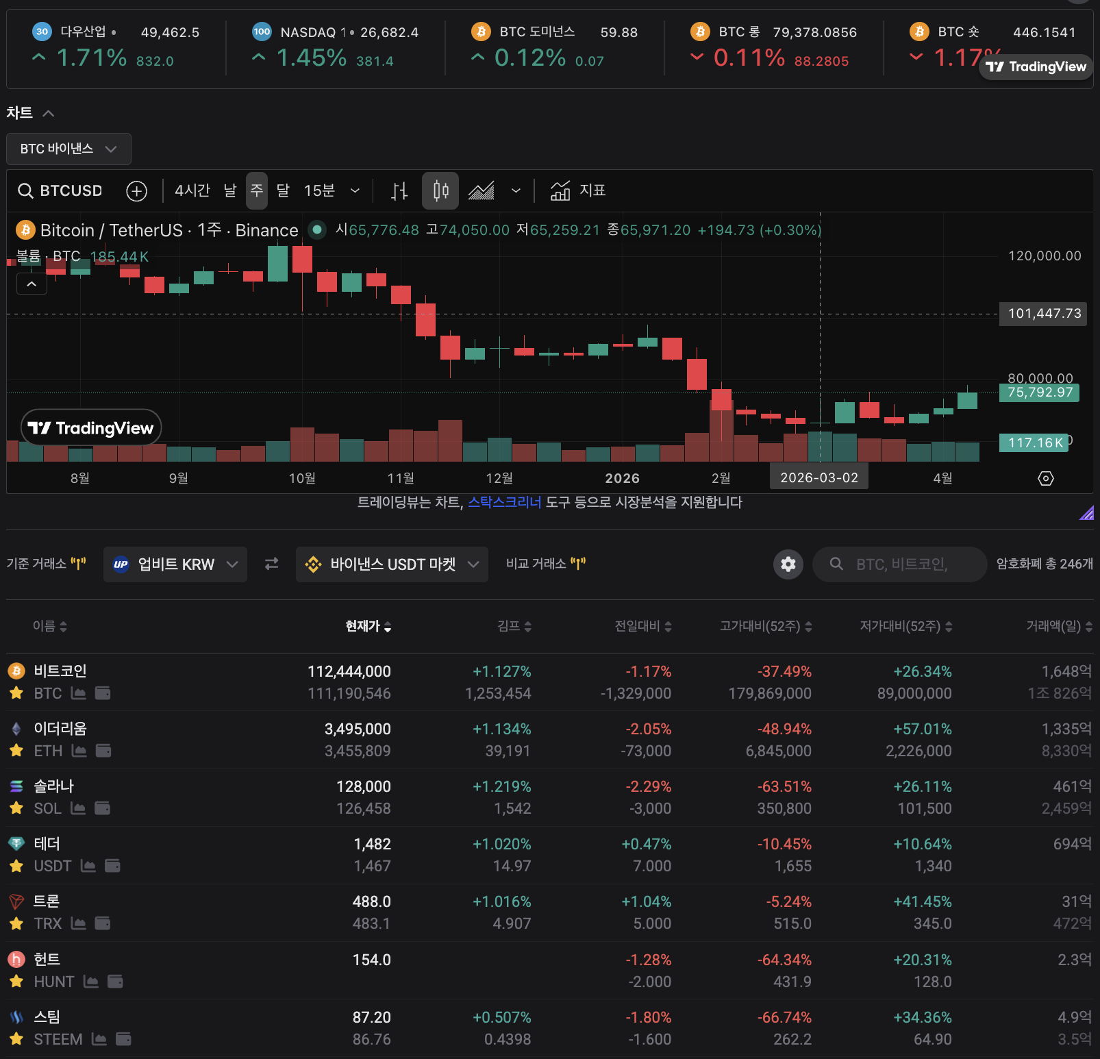Screen dimensions: 1100x1059
Task: Open the chart icon in the ETH row
Action: [79, 751]
